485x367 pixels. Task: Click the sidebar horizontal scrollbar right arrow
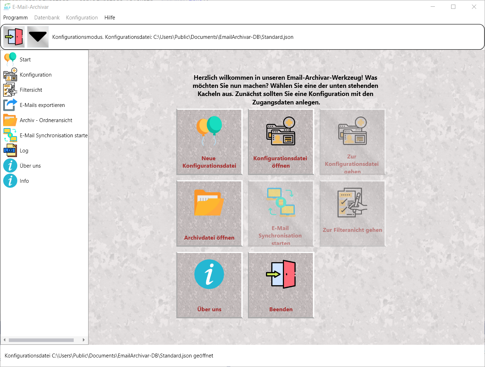coord(84,340)
